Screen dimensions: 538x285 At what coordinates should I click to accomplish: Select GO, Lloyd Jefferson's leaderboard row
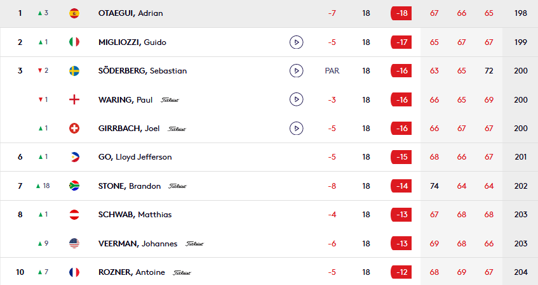(269, 157)
